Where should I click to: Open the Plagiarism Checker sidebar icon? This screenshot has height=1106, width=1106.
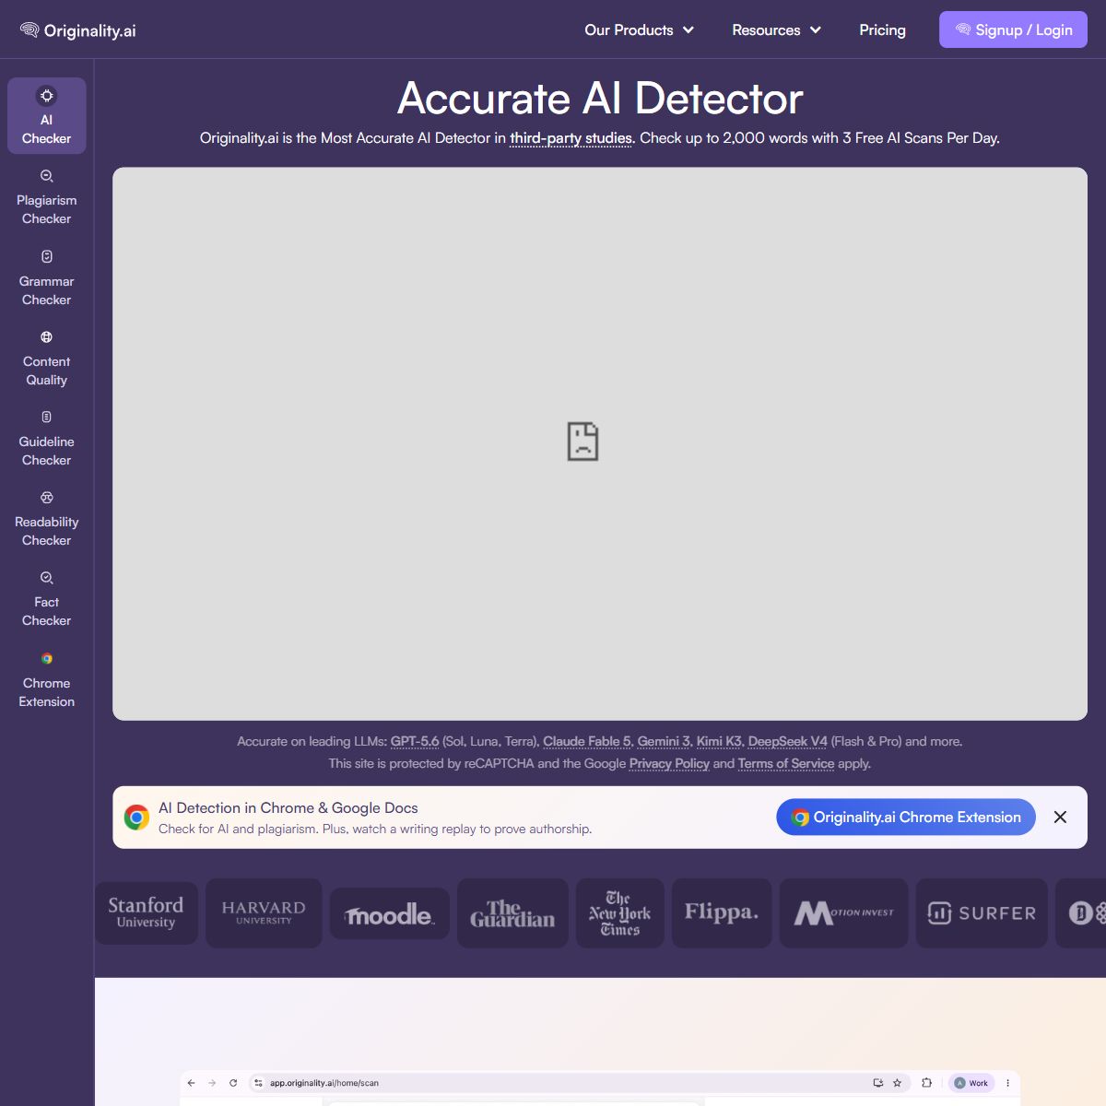(46, 176)
